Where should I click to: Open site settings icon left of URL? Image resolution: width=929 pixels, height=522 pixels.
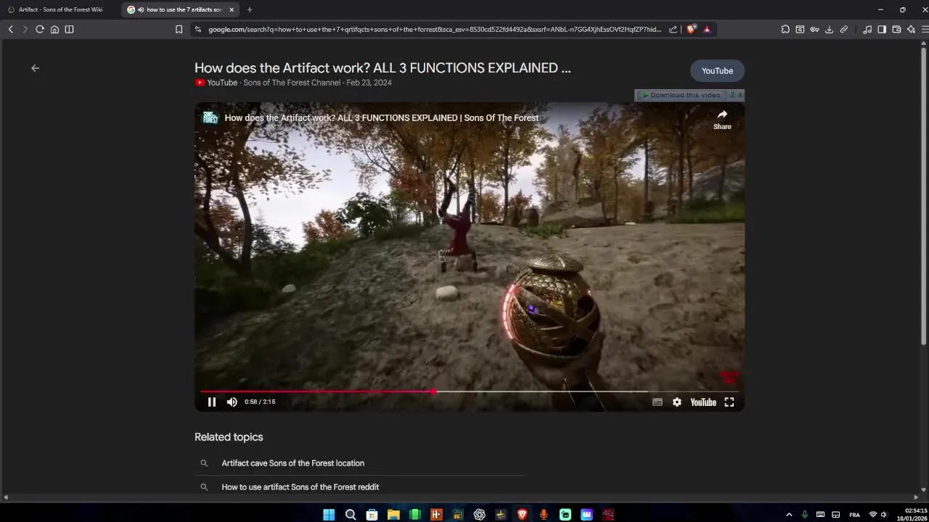(x=197, y=29)
